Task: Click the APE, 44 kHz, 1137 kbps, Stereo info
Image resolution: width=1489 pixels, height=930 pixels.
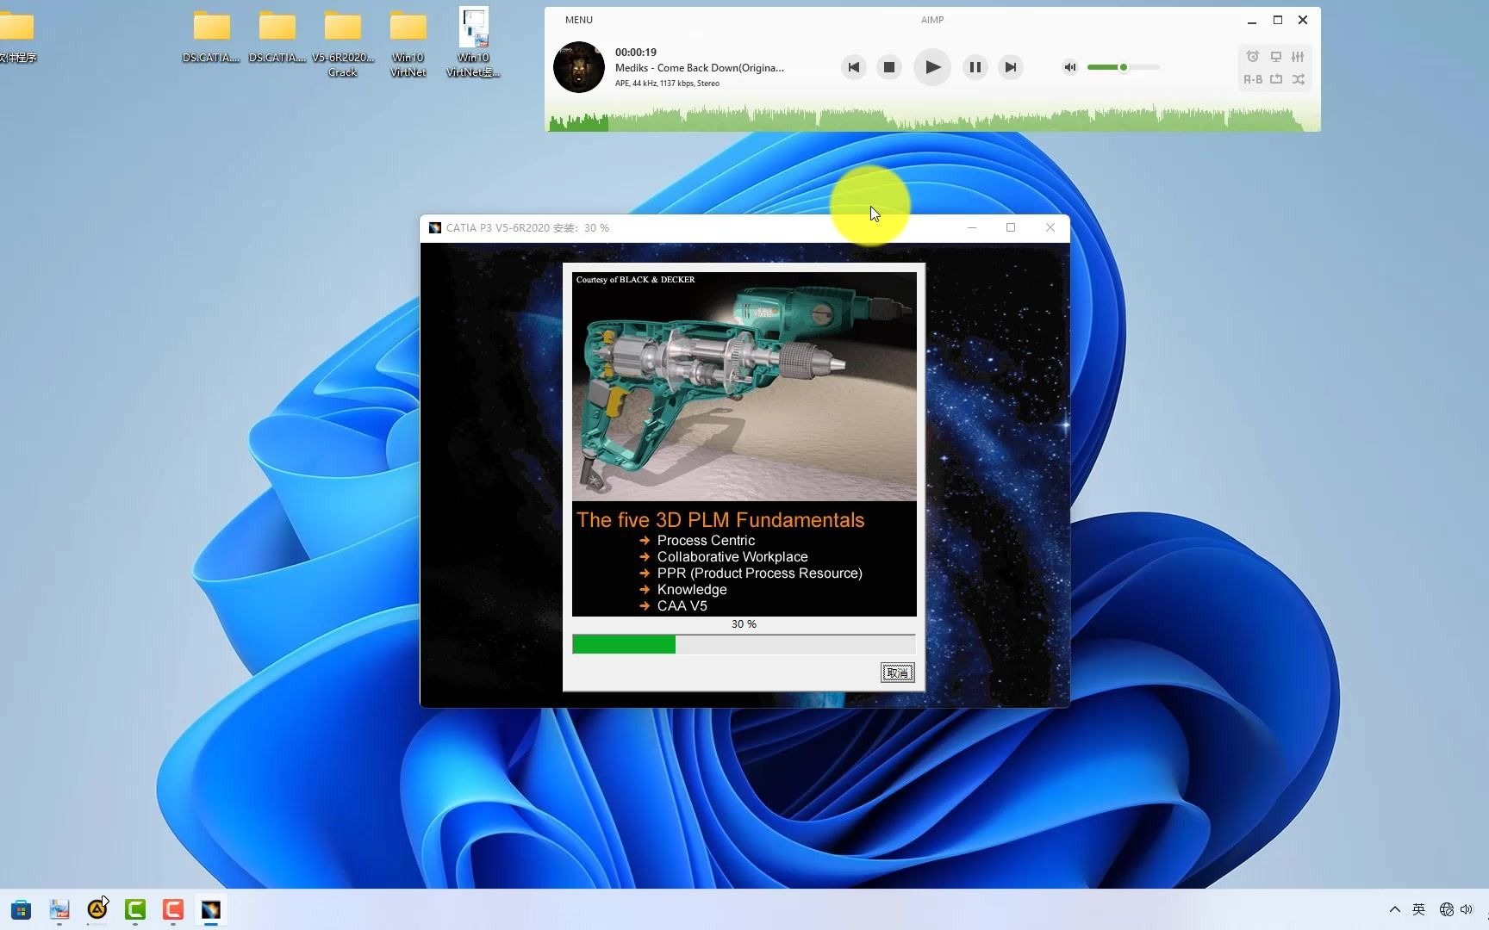Action: coord(667,84)
